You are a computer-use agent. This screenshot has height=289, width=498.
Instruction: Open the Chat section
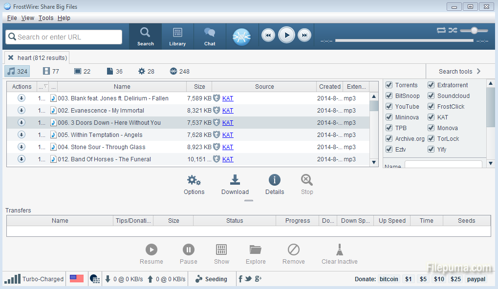pos(210,37)
